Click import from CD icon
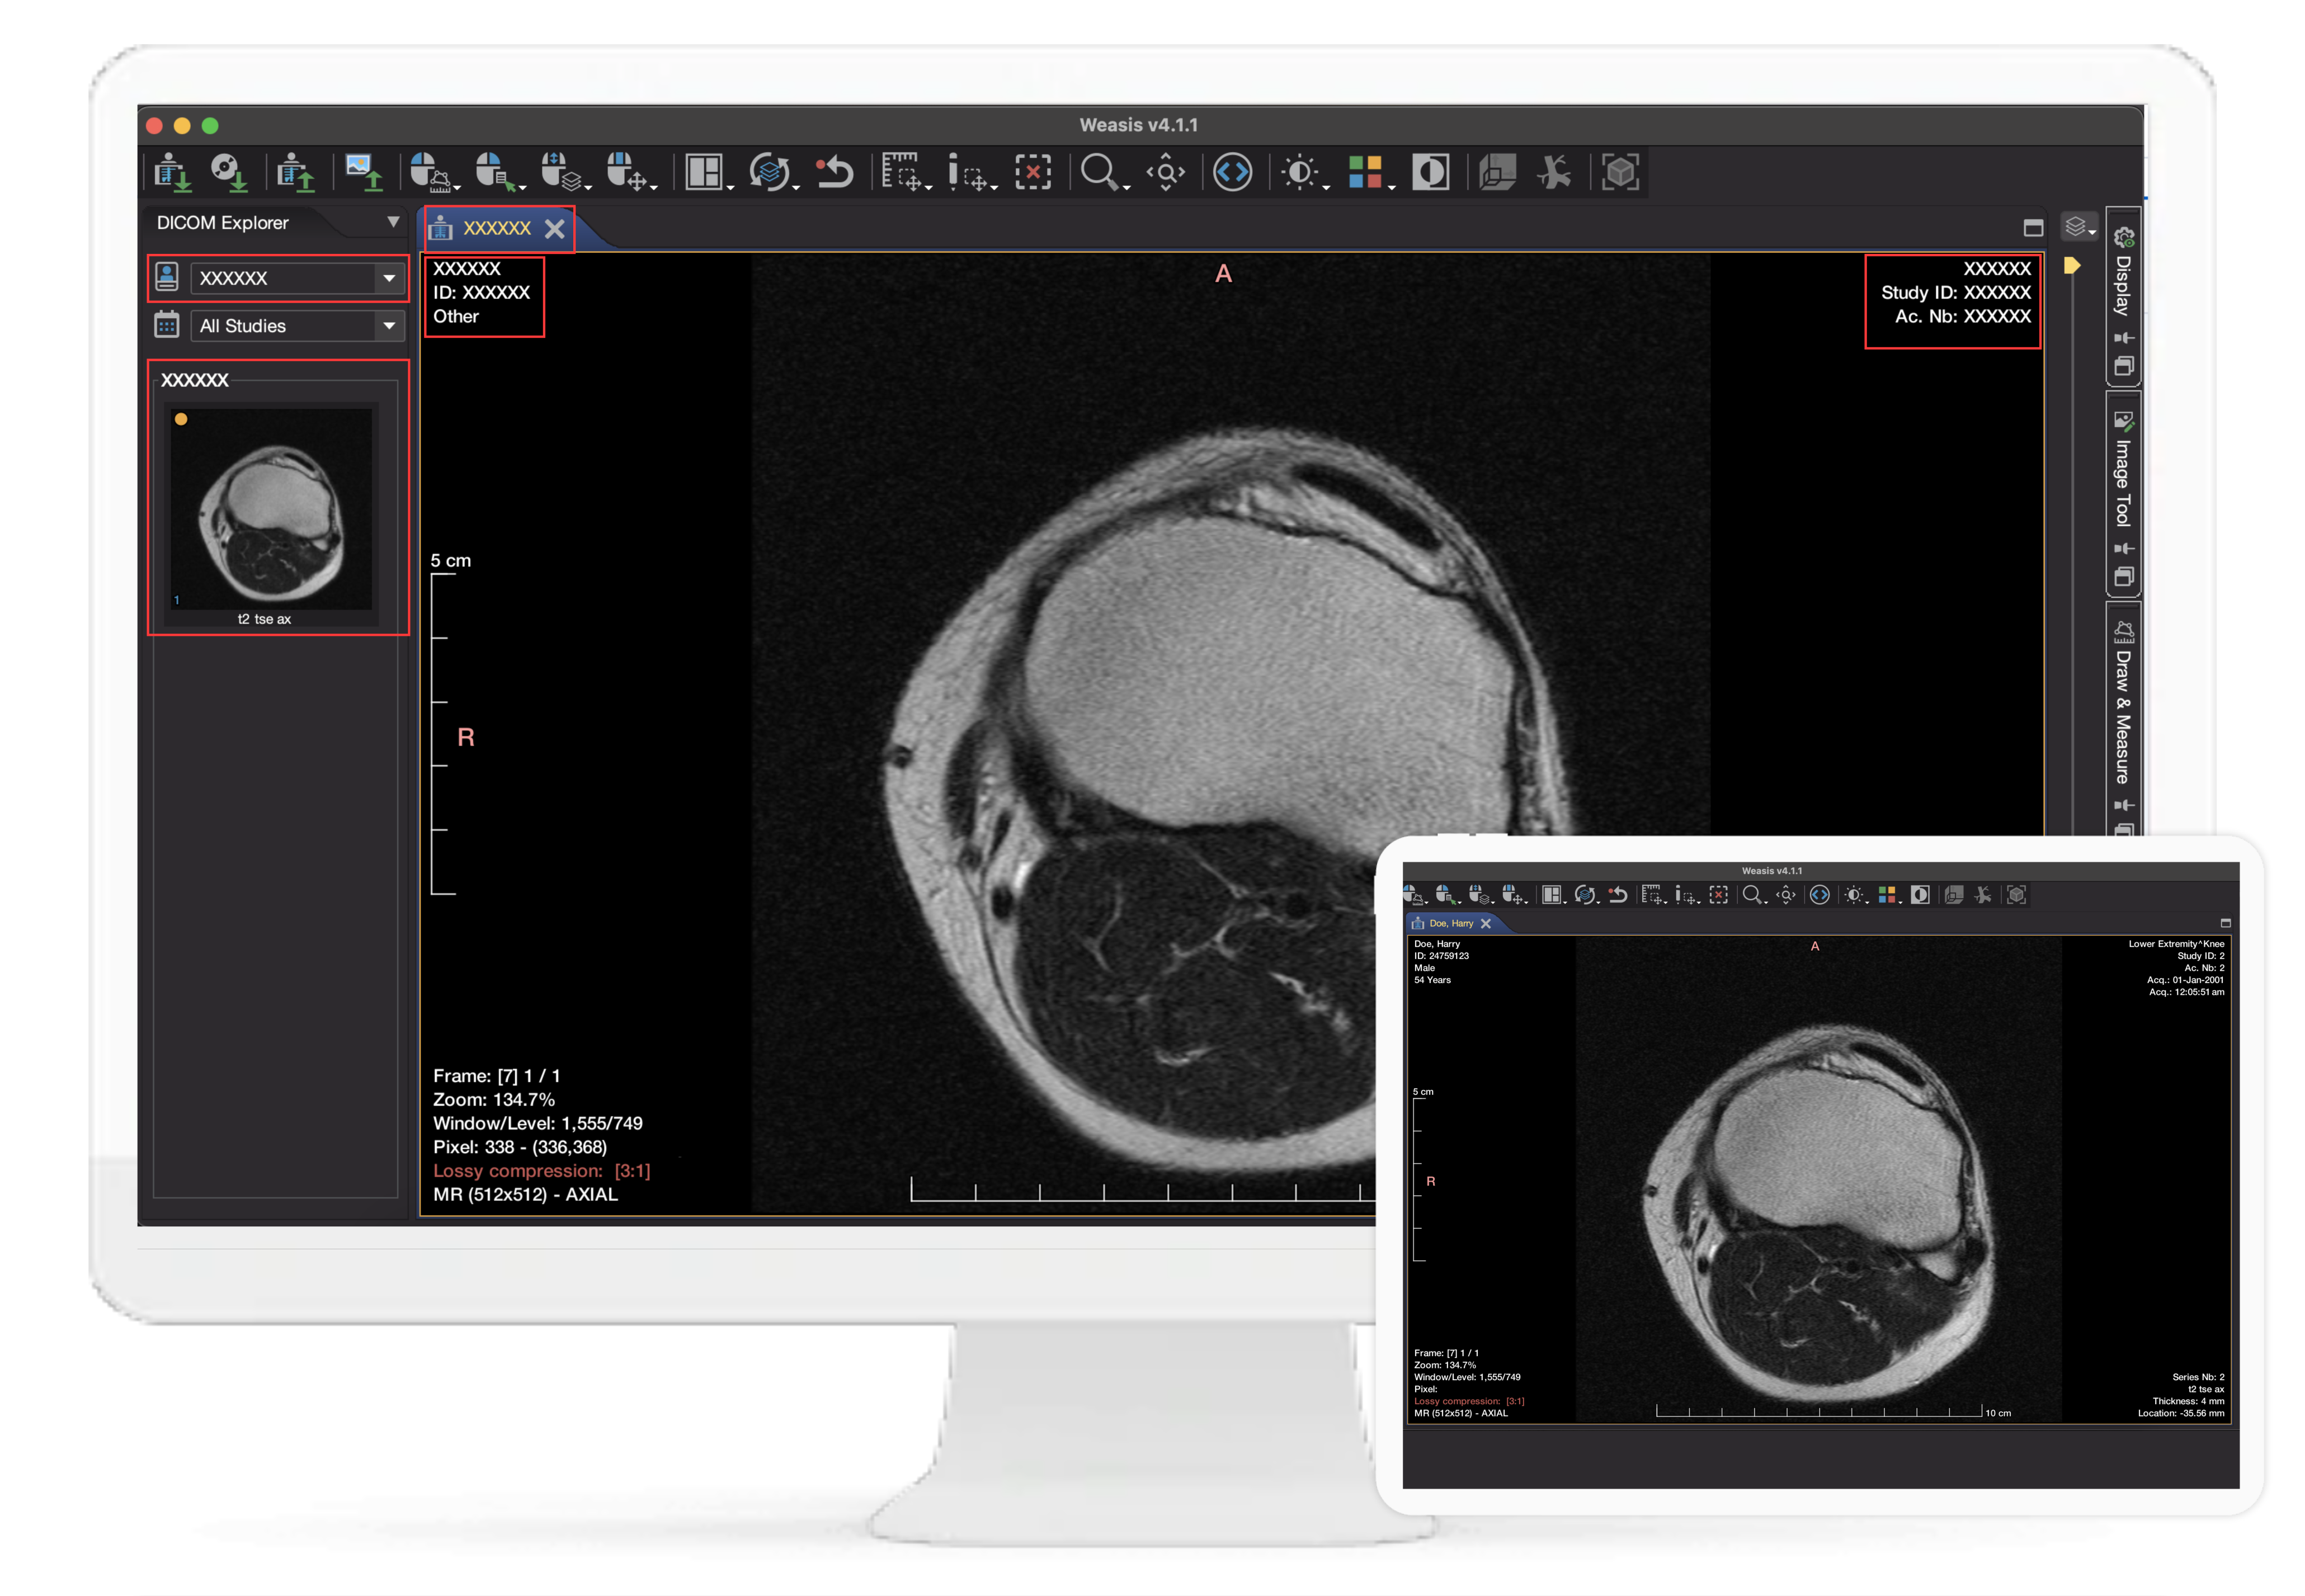 229,173
